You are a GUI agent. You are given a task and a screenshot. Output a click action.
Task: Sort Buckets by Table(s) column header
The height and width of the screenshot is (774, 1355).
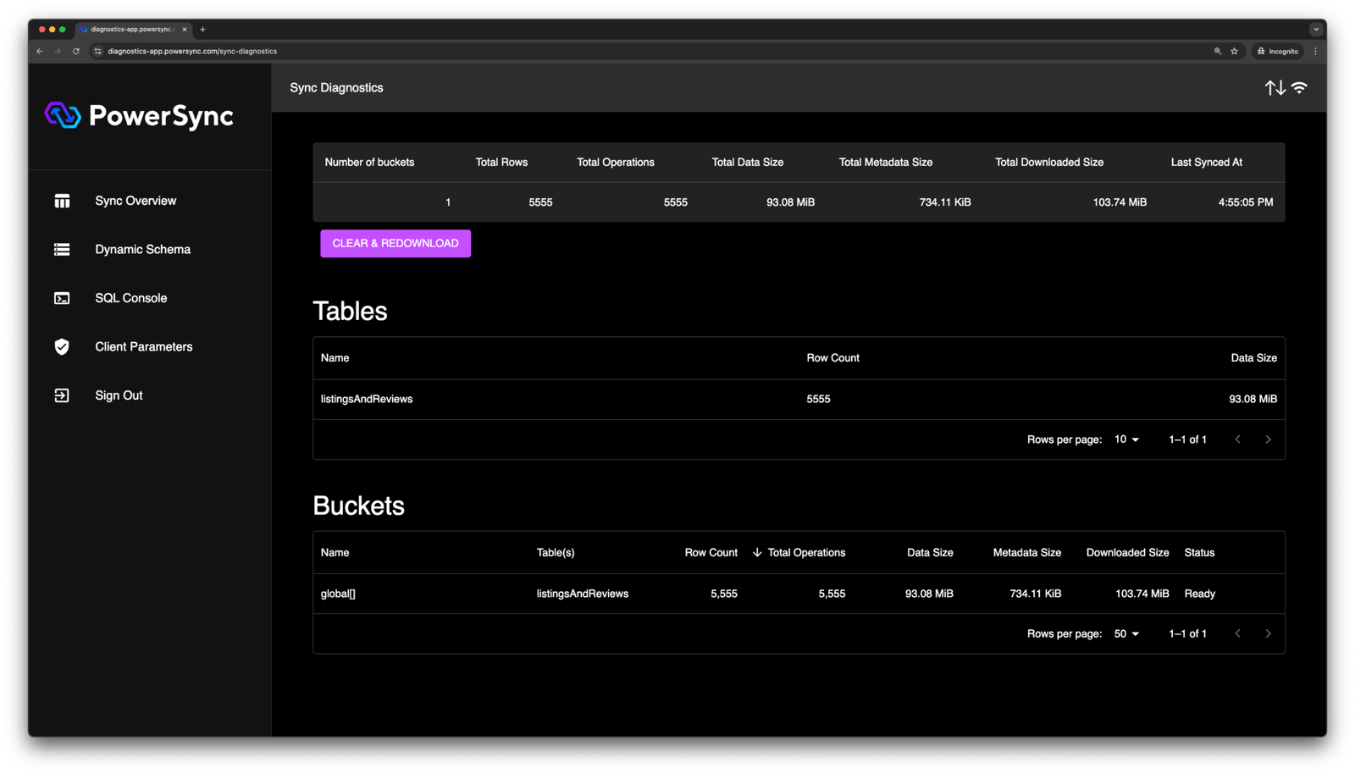(x=556, y=552)
